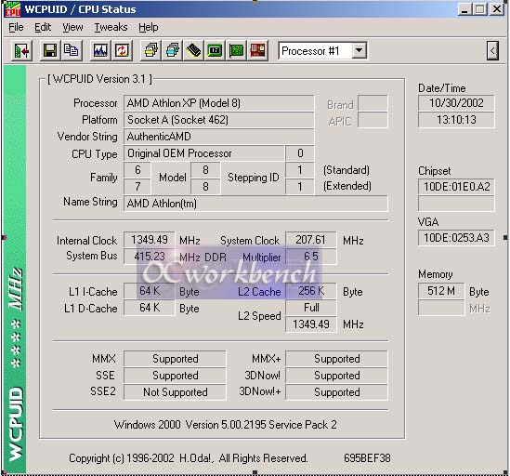Click the green PCI card icon

tap(236, 50)
